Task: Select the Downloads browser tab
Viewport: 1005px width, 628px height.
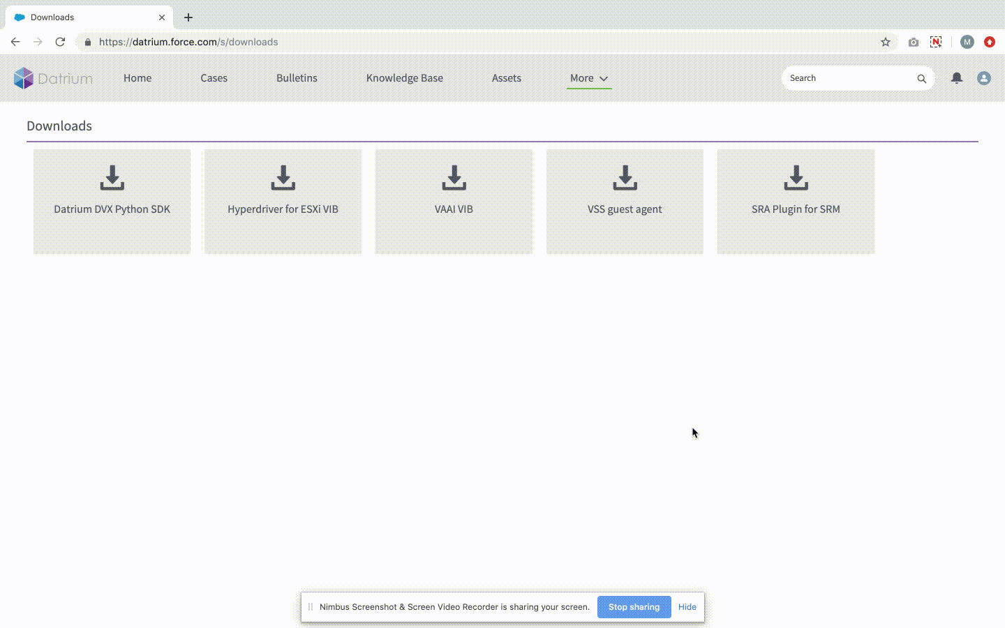Action: click(89, 17)
